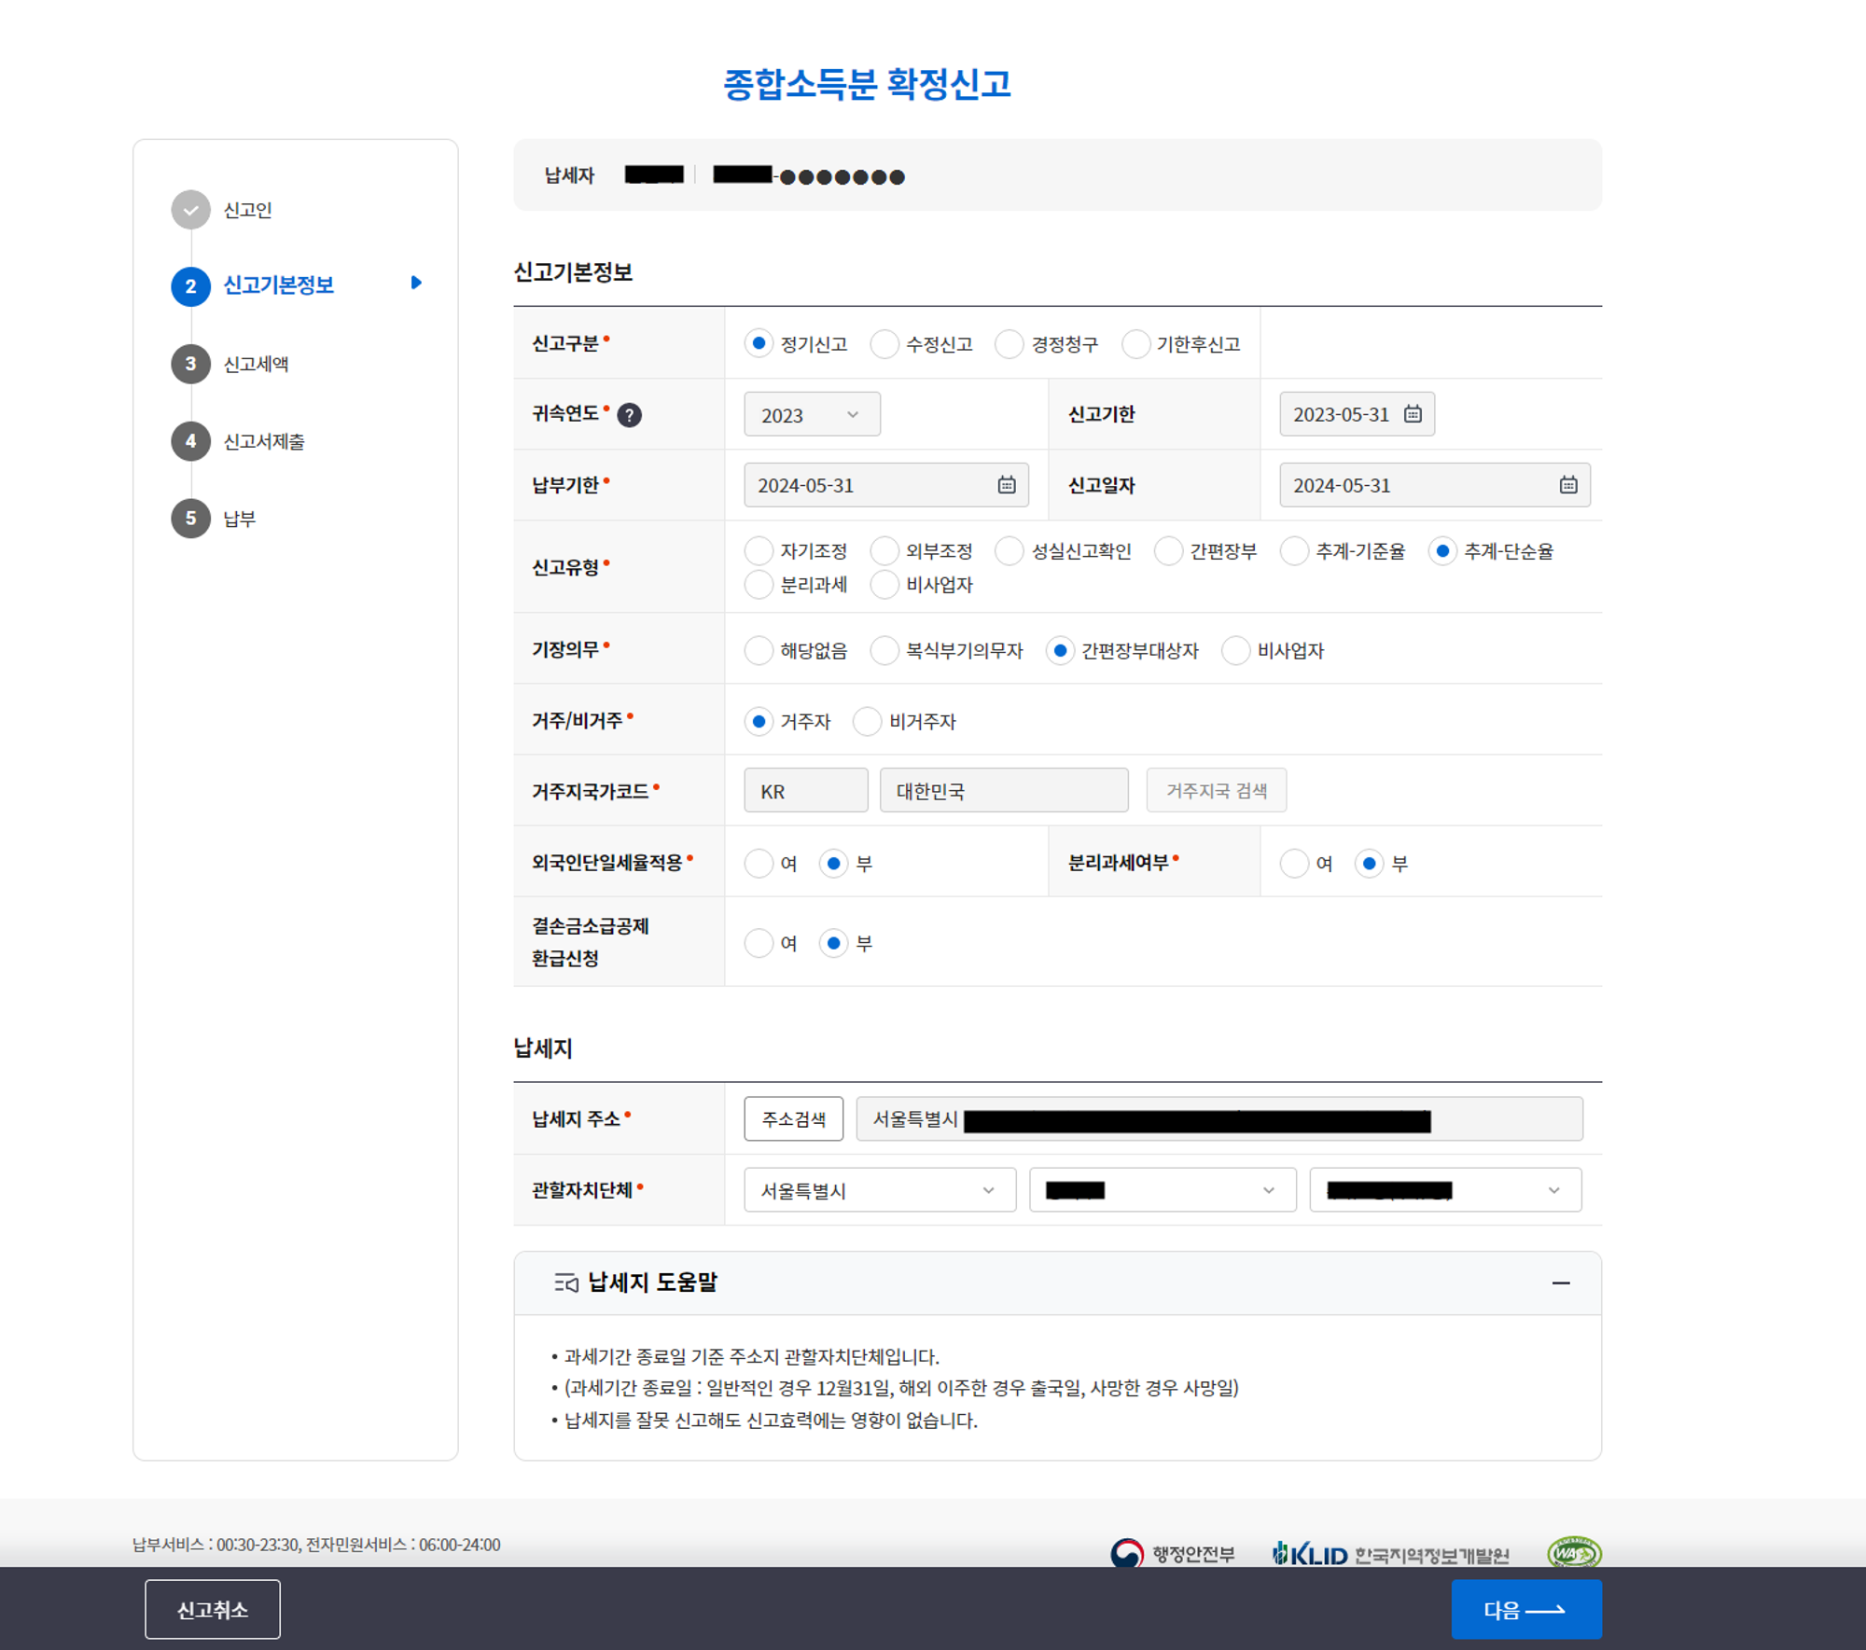Click the WA web accessibility badge
This screenshot has height=1650, width=1866.
[1574, 1553]
